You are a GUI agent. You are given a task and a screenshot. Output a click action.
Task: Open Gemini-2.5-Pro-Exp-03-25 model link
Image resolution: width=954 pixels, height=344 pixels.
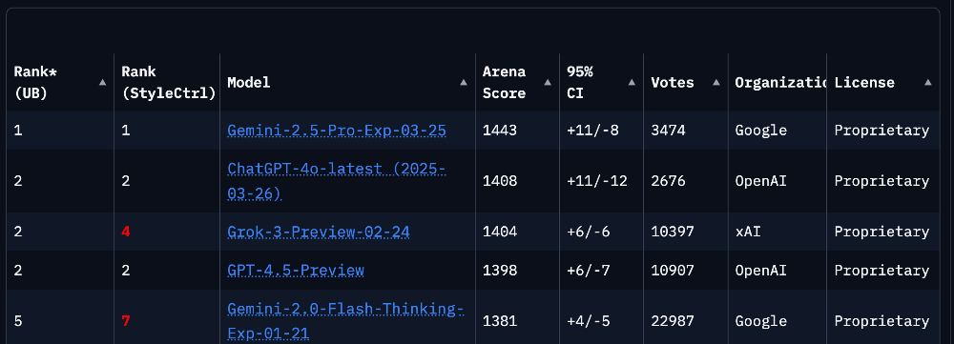[x=337, y=131]
